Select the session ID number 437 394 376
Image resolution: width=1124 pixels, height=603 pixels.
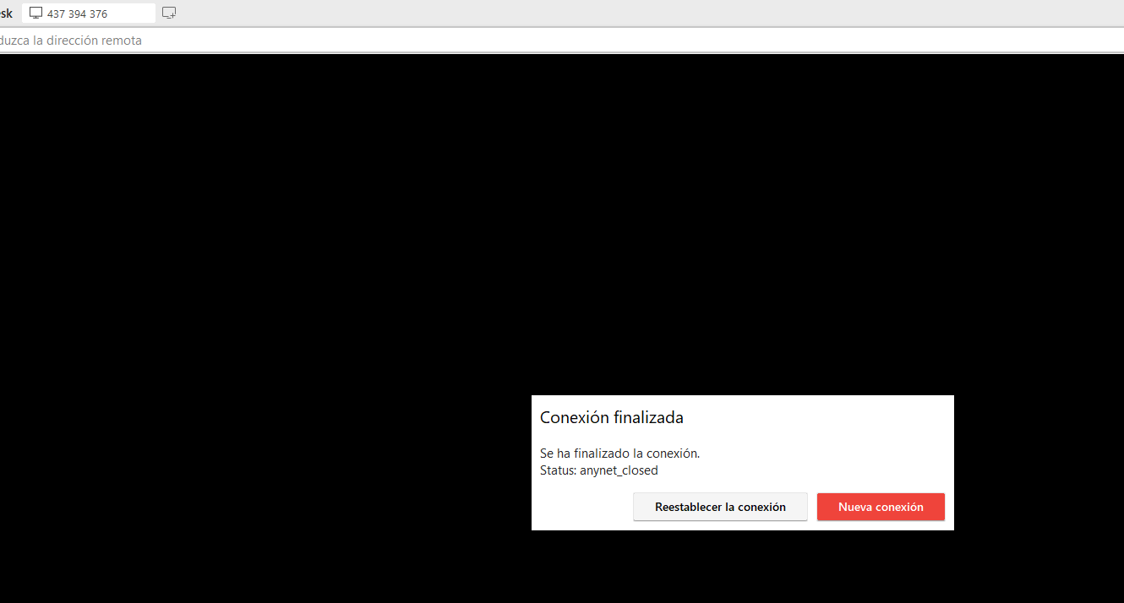[x=77, y=14]
